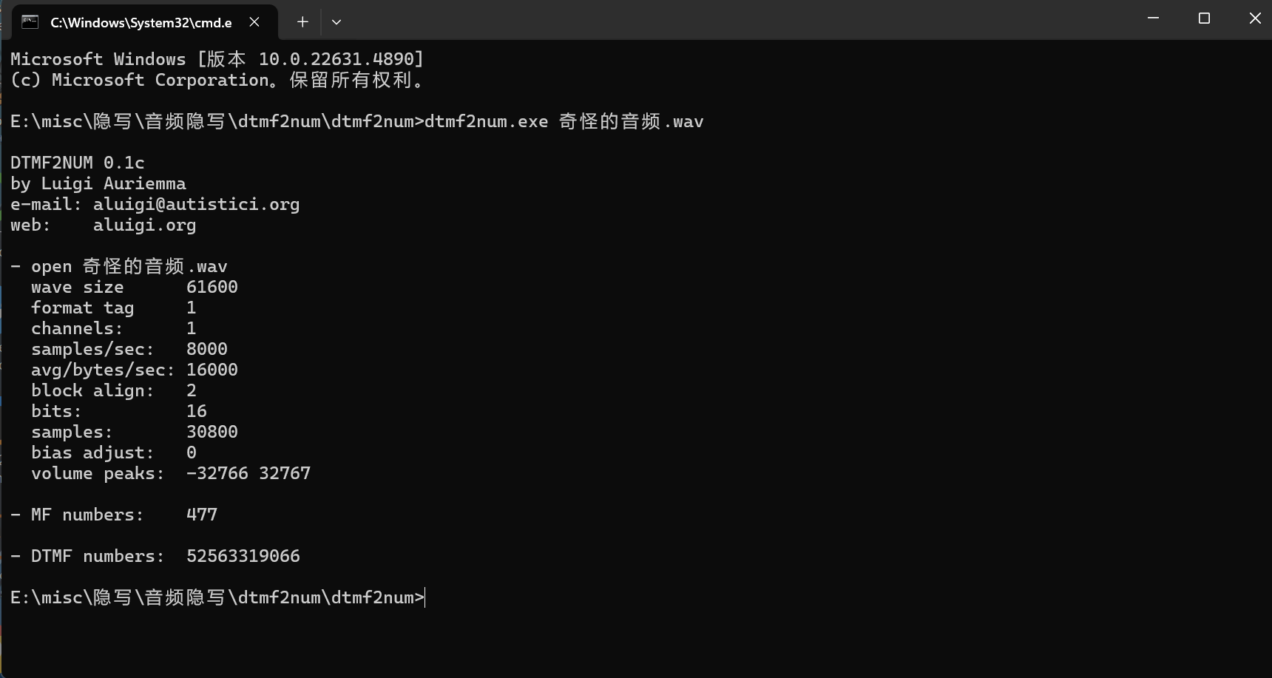This screenshot has height=678, width=1272.
Task: Click the samples/sec value 8000
Action: [x=207, y=349]
